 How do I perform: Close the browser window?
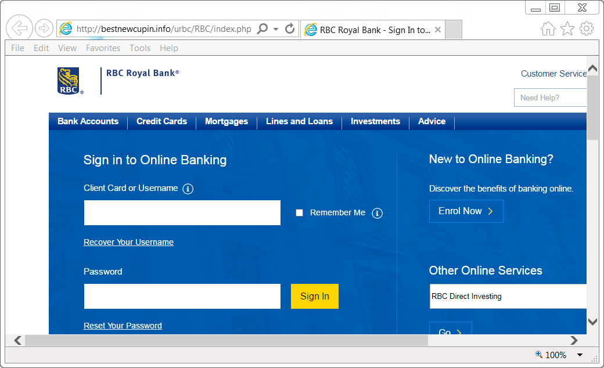(x=582, y=8)
